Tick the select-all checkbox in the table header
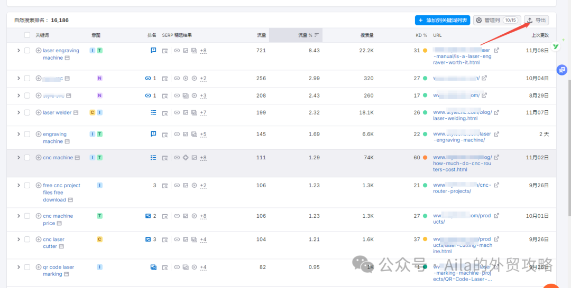The image size is (571, 288). tap(27, 35)
